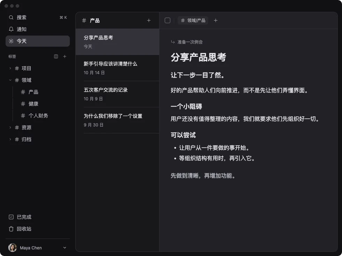342x256 pixels.
Task: Toggle the sidebar layout icon beside 标签
Action: point(56,56)
